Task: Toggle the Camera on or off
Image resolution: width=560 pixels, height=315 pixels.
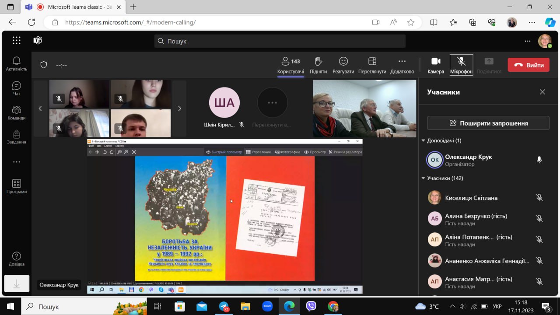Action: (x=435, y=65)
